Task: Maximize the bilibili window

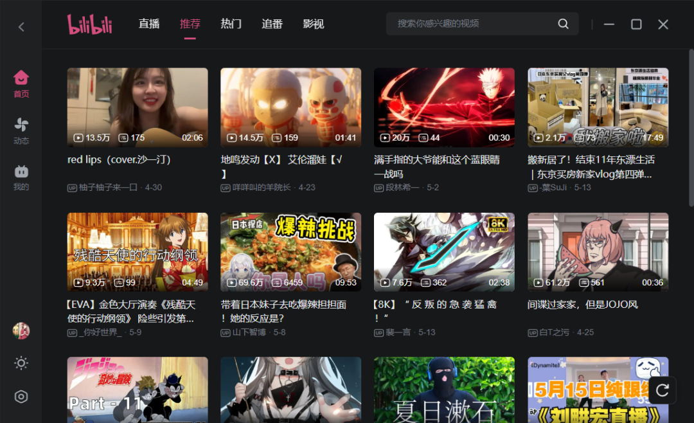Action: (636, 24)
